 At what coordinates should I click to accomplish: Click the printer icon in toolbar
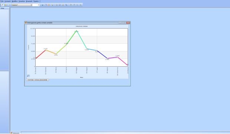pos(52,5)
